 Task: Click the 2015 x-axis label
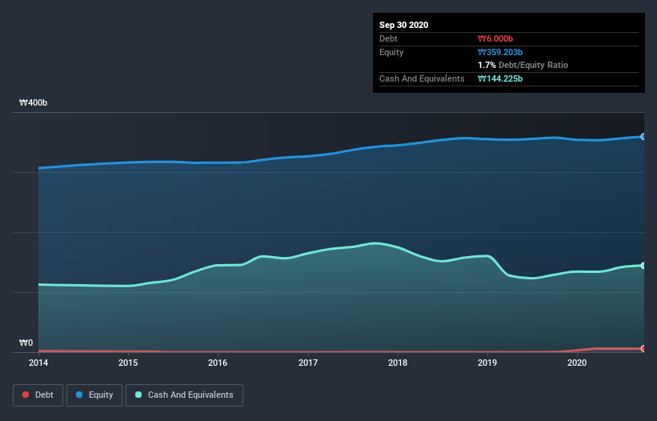128,363
